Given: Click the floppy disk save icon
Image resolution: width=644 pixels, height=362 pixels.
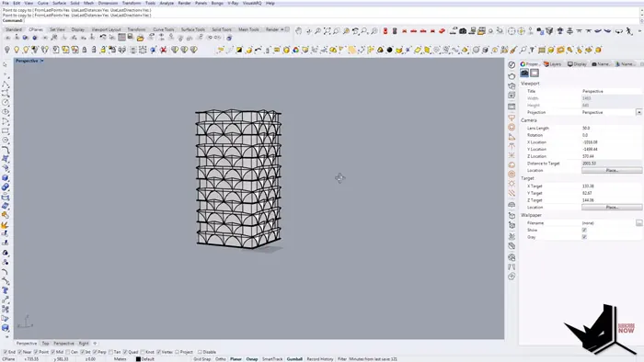Looking at the screenshot, I should (x=131, y=38).
